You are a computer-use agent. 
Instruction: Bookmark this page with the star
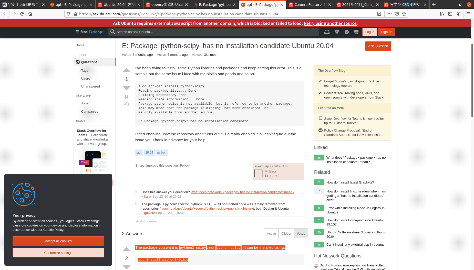click(404, 14)
